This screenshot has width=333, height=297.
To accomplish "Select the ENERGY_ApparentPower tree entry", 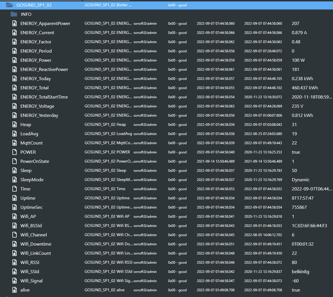I will 45,23.
